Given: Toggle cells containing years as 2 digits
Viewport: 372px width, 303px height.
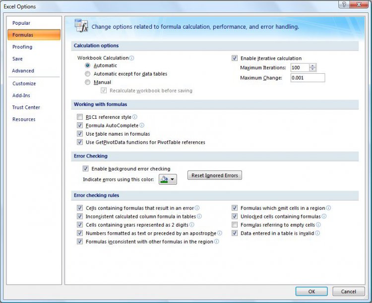Looking at the screenshot, I should [x=80, y=225].
